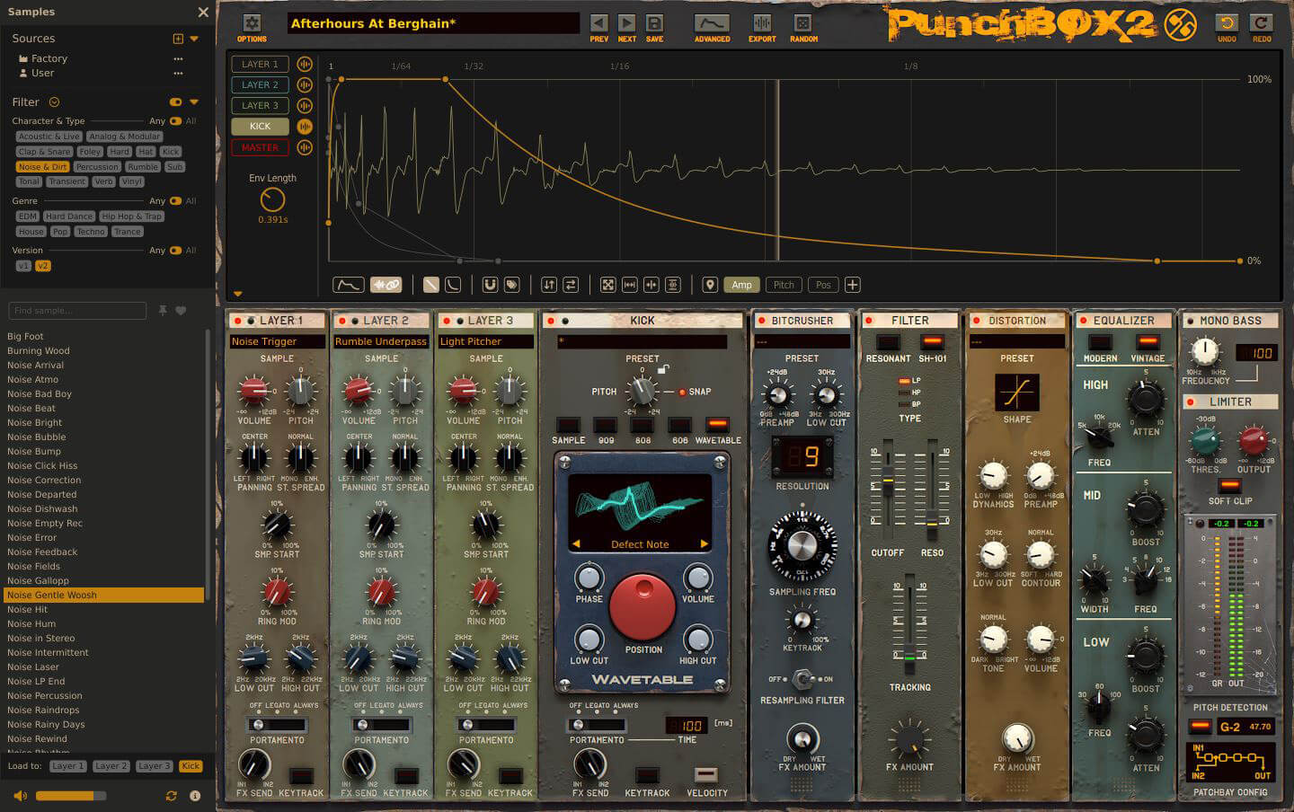
Task: Click the sample preview speaker icon
Action: (20, 796)
